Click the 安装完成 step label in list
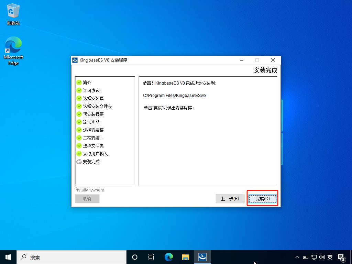This screenshot has height=264, width=352. (91, 162)
